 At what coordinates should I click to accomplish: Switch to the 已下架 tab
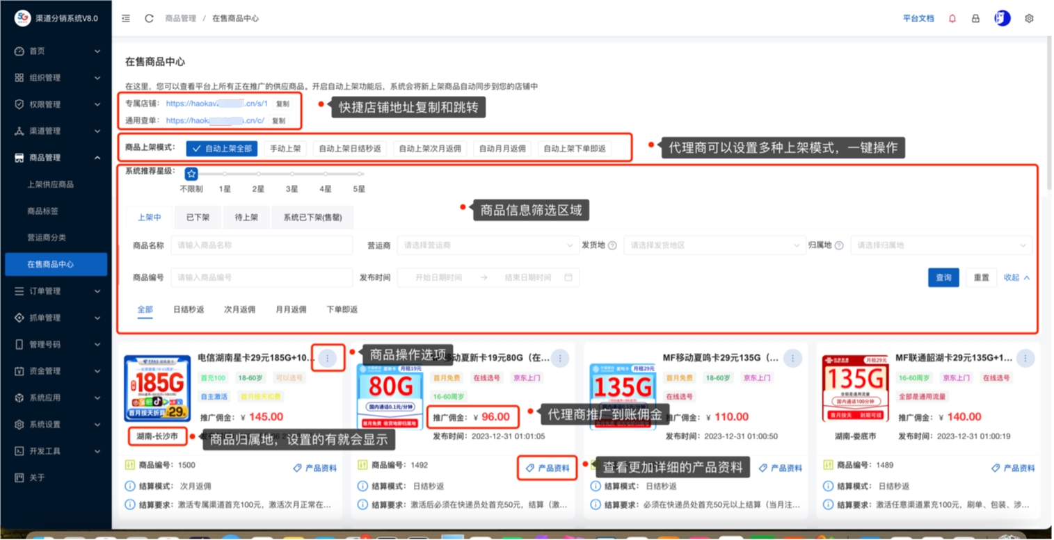pos(198,218)
